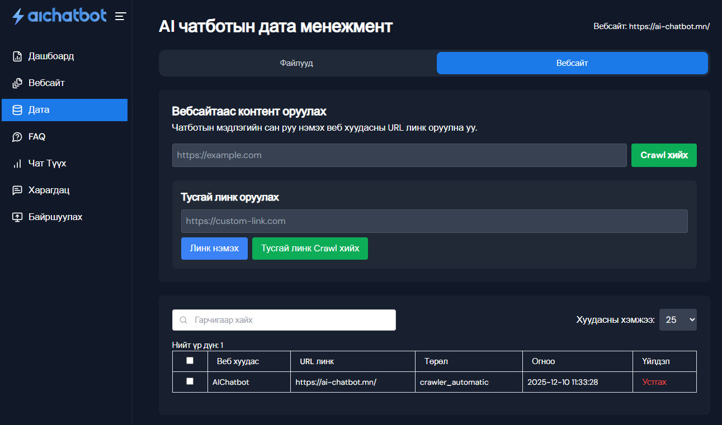The height and width of the screenshot is (425, 722).
Task: Click the Дата database icon in sidebar
Action: point(17,110)
